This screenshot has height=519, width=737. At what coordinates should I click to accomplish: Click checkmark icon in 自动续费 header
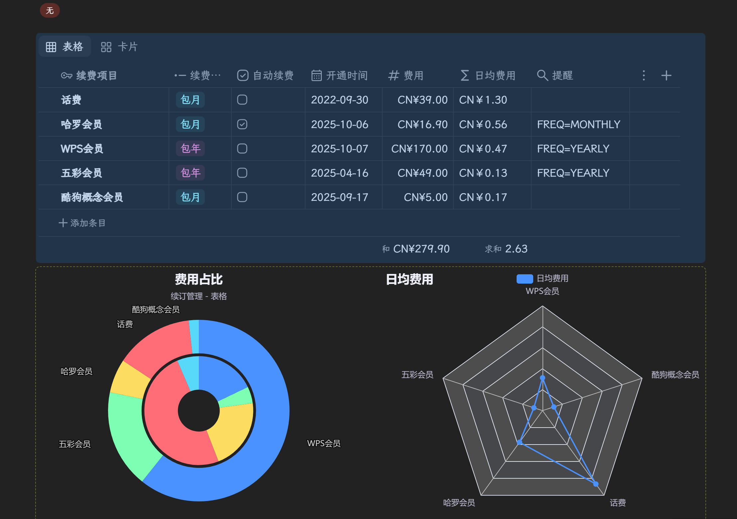coord(243,75)
